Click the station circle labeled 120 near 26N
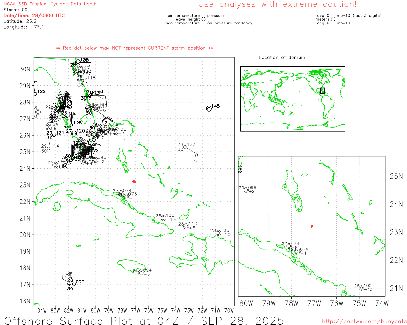 click(x=74, y=134)
